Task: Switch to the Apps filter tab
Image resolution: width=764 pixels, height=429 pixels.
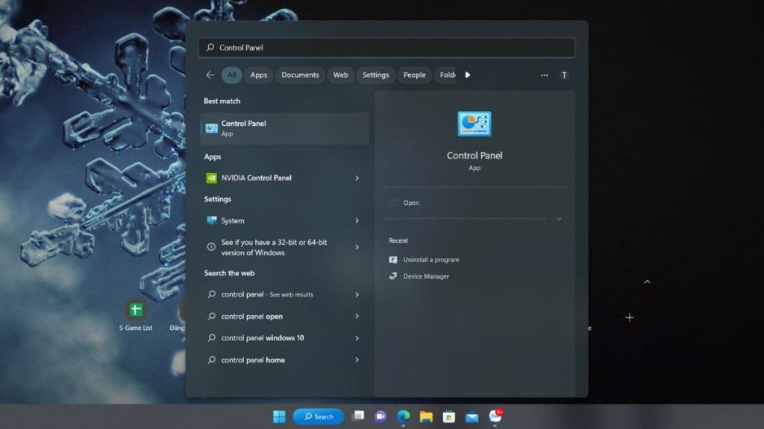Action: click(x=259, y=75)
